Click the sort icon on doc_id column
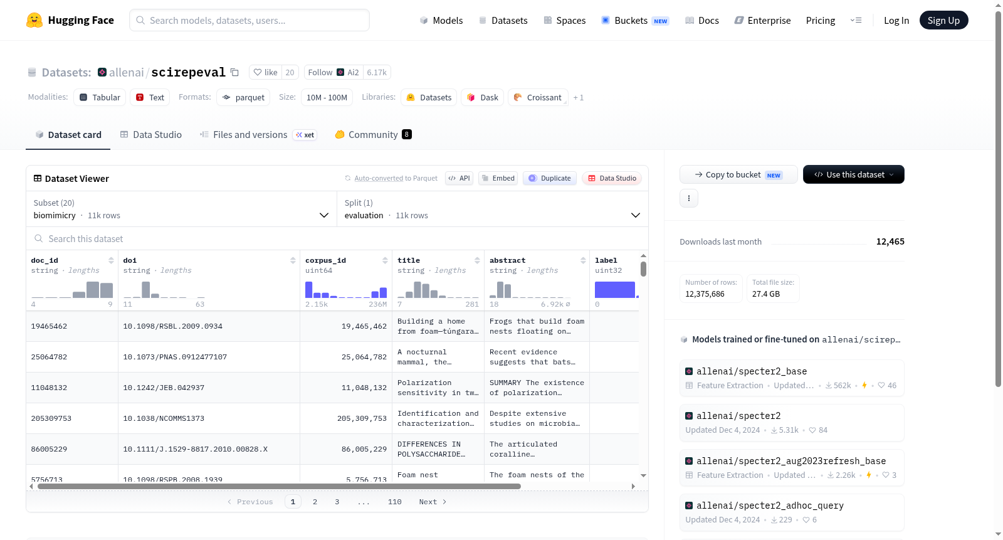This screenshot has width=1003, height=540. coord(111,260)
